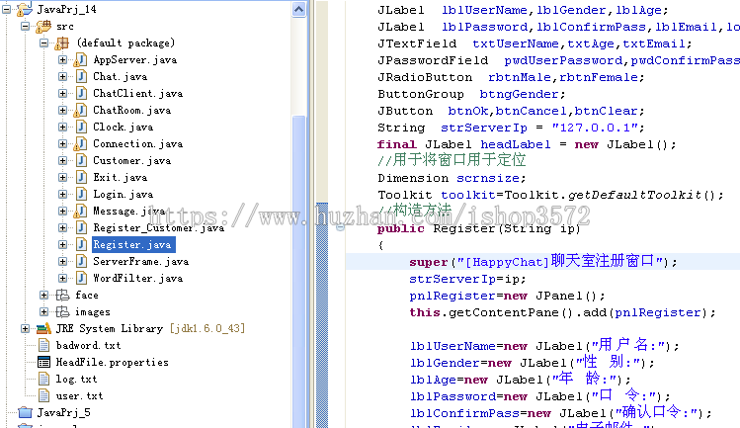Expand Chat.java tree node
The height and width of the screenshot is (428, 740).
click(62, 76)
